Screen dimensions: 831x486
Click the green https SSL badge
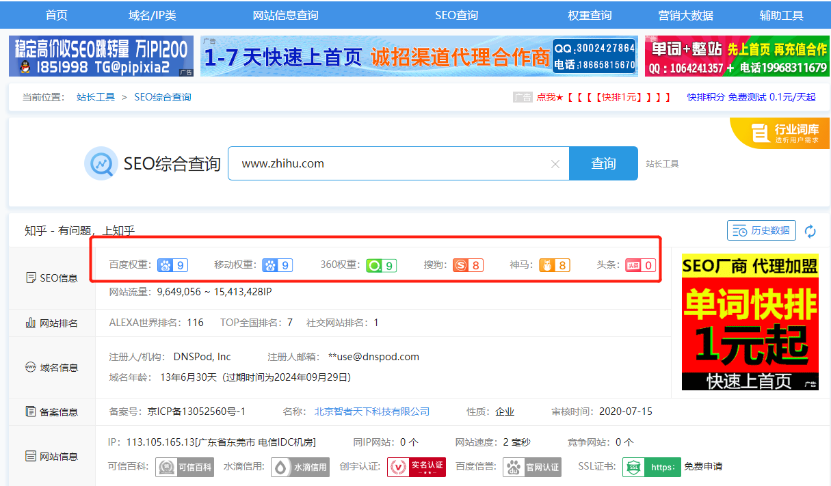tap(652, 467)
